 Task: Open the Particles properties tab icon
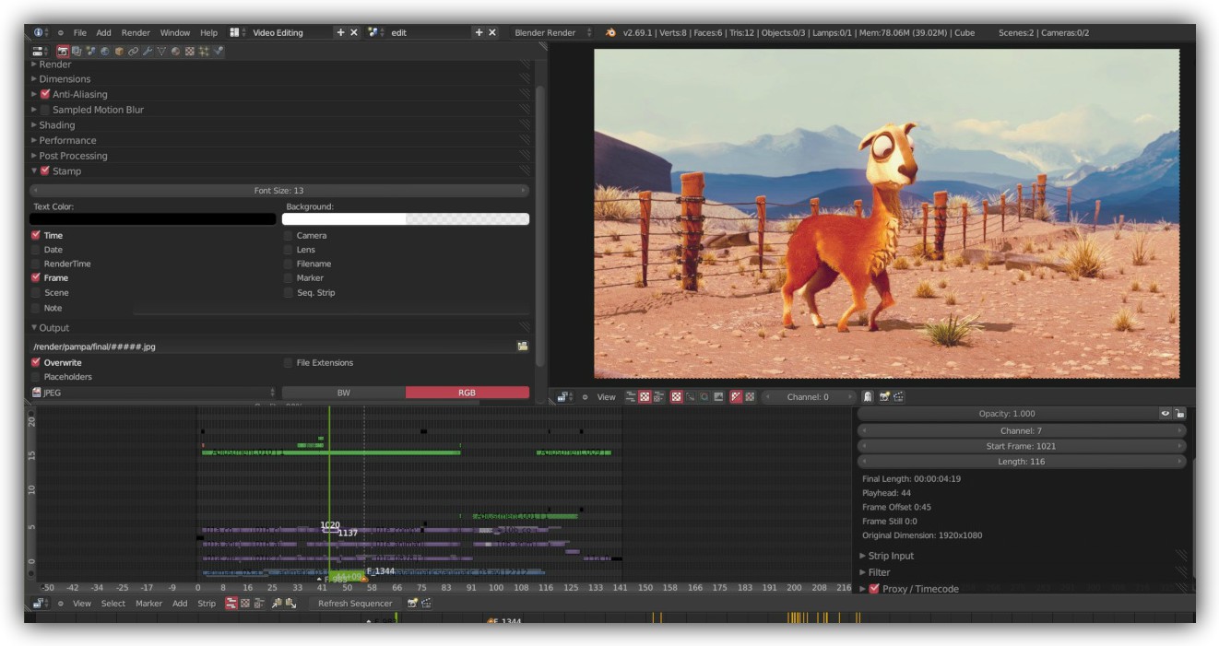point(204,51)
